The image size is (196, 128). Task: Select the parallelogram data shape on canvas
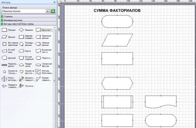click(x=117, y=40)
